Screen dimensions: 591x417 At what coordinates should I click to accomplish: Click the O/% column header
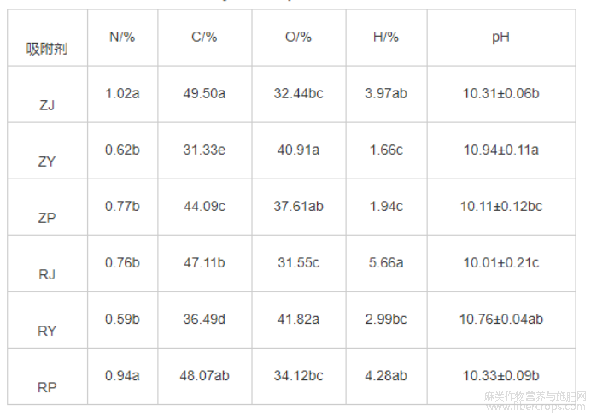coord(299,37)
